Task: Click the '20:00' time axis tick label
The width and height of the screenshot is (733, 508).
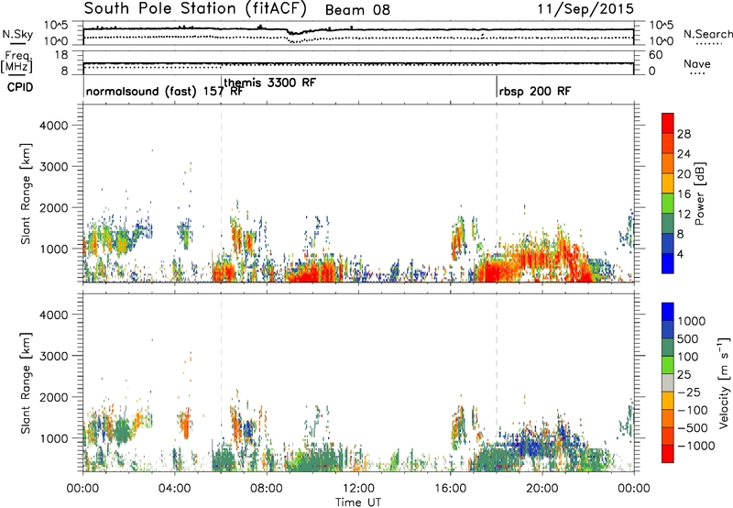Action: pyautogui.click(x=542, y=489)
